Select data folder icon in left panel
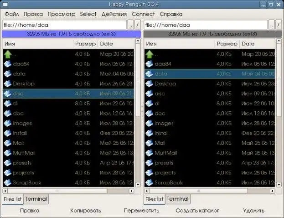Viewport: 284px width, 218px height. click(8, 74)
